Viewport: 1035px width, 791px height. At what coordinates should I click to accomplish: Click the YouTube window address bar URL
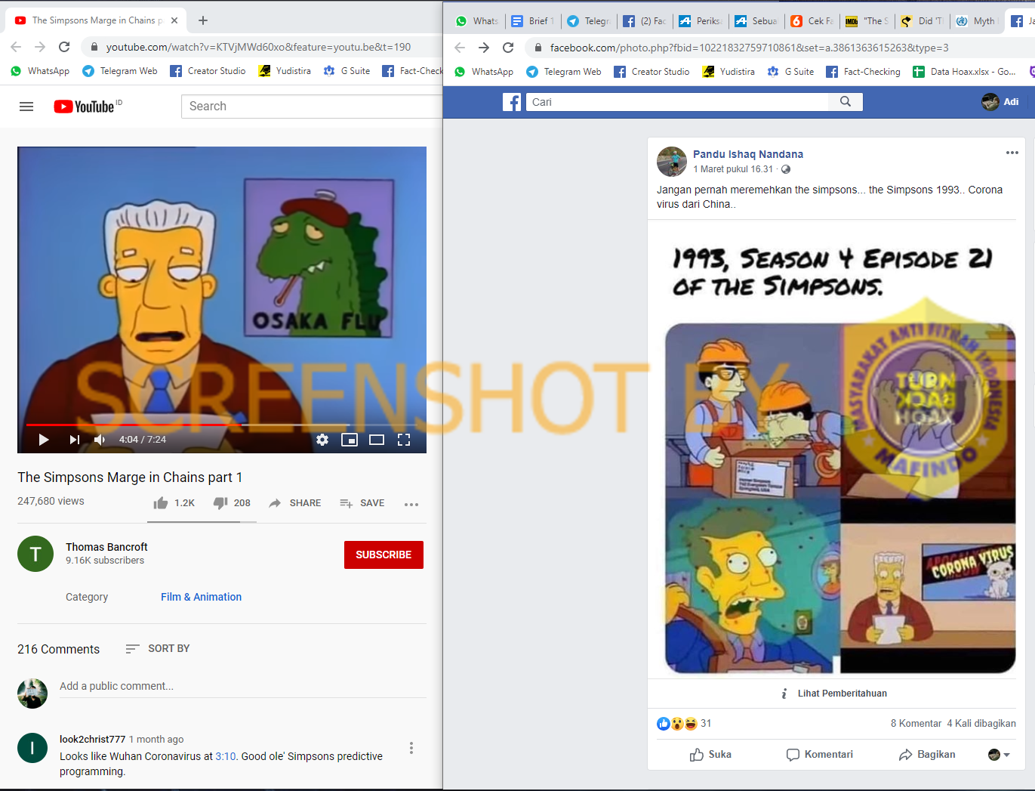point(258,47)
